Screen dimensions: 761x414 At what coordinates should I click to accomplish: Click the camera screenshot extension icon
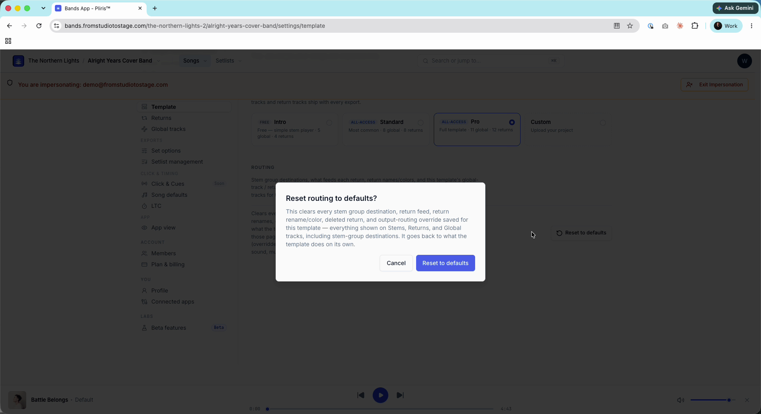(x=665, y=26)
